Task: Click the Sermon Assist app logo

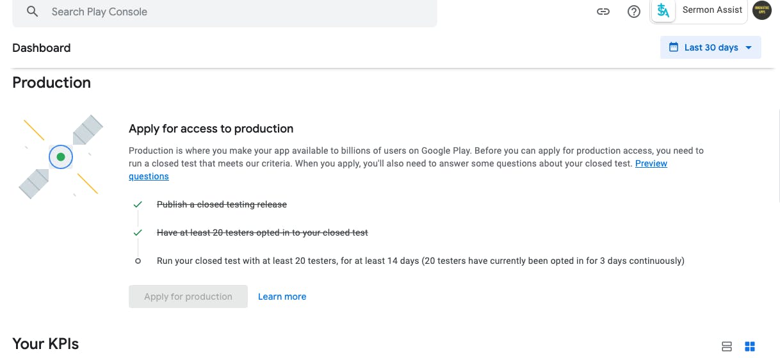Action: click(x=663, y=10)
